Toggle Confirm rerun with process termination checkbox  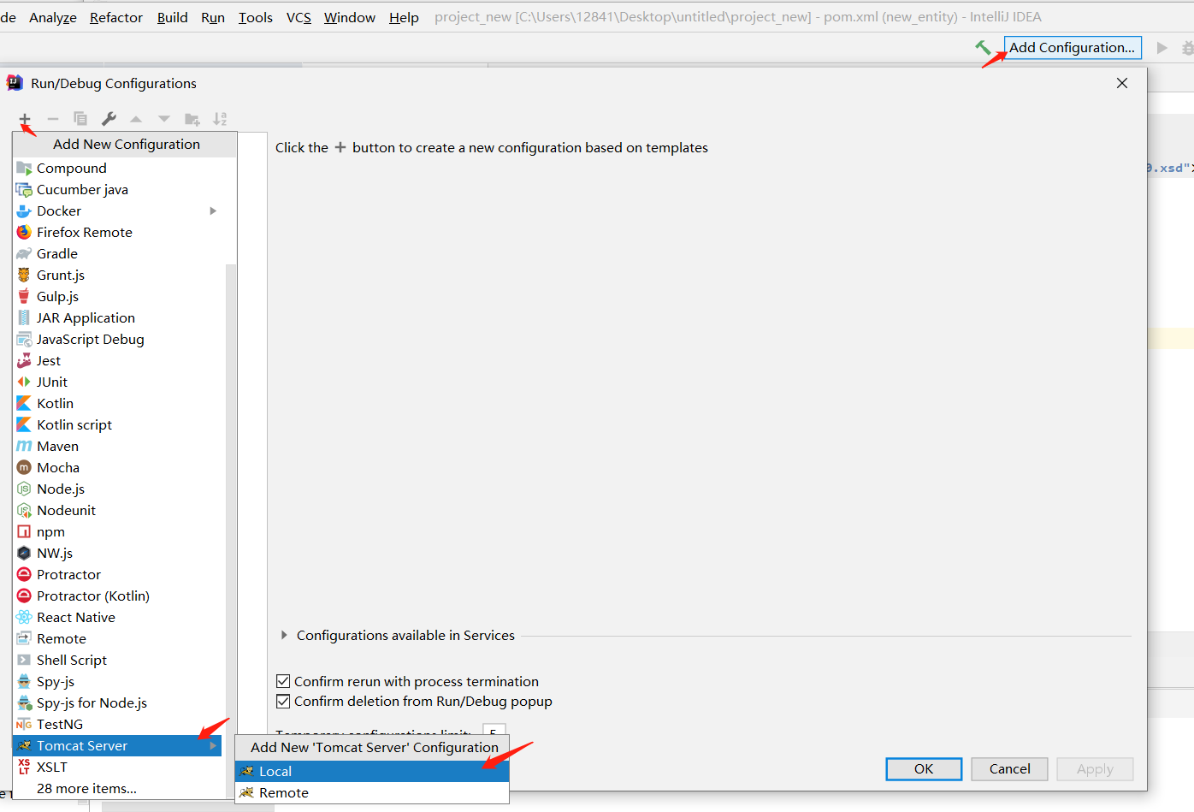[283, 681]
